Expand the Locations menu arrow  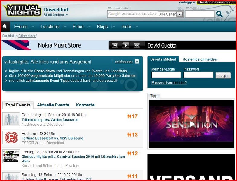(x=65, y=27)
